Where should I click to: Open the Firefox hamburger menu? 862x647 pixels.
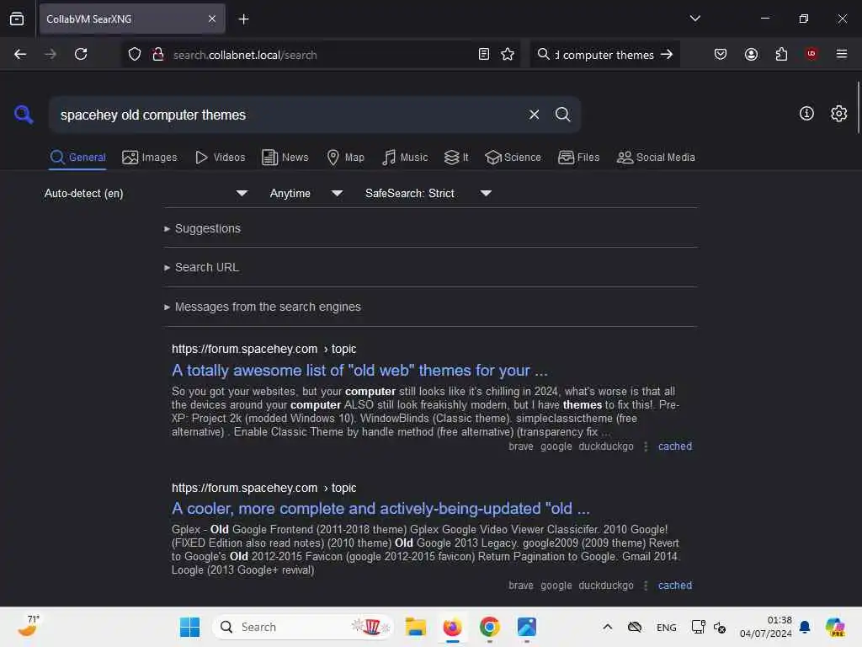coord(841,54)
